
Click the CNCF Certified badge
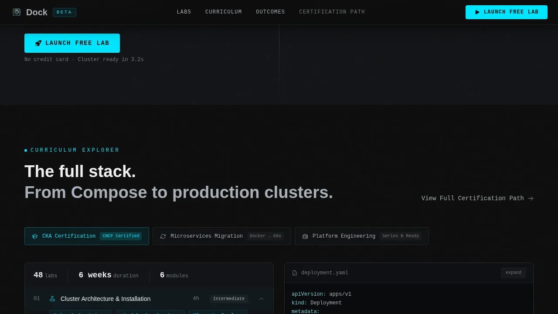pos(121,236)
